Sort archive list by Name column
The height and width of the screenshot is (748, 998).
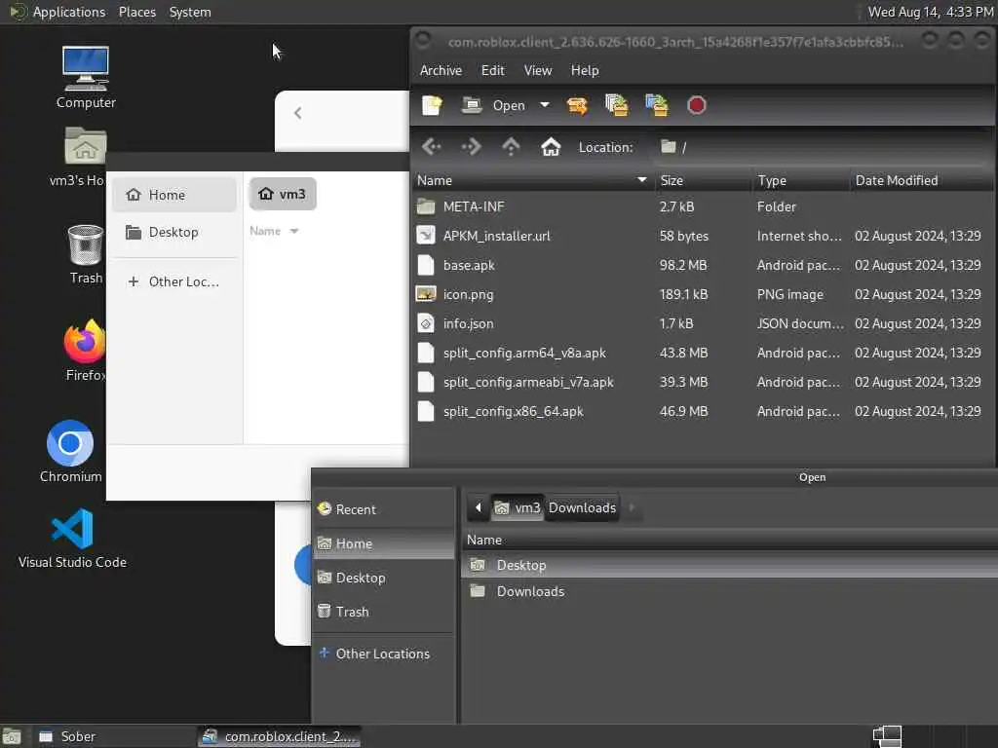pos(533,180)
